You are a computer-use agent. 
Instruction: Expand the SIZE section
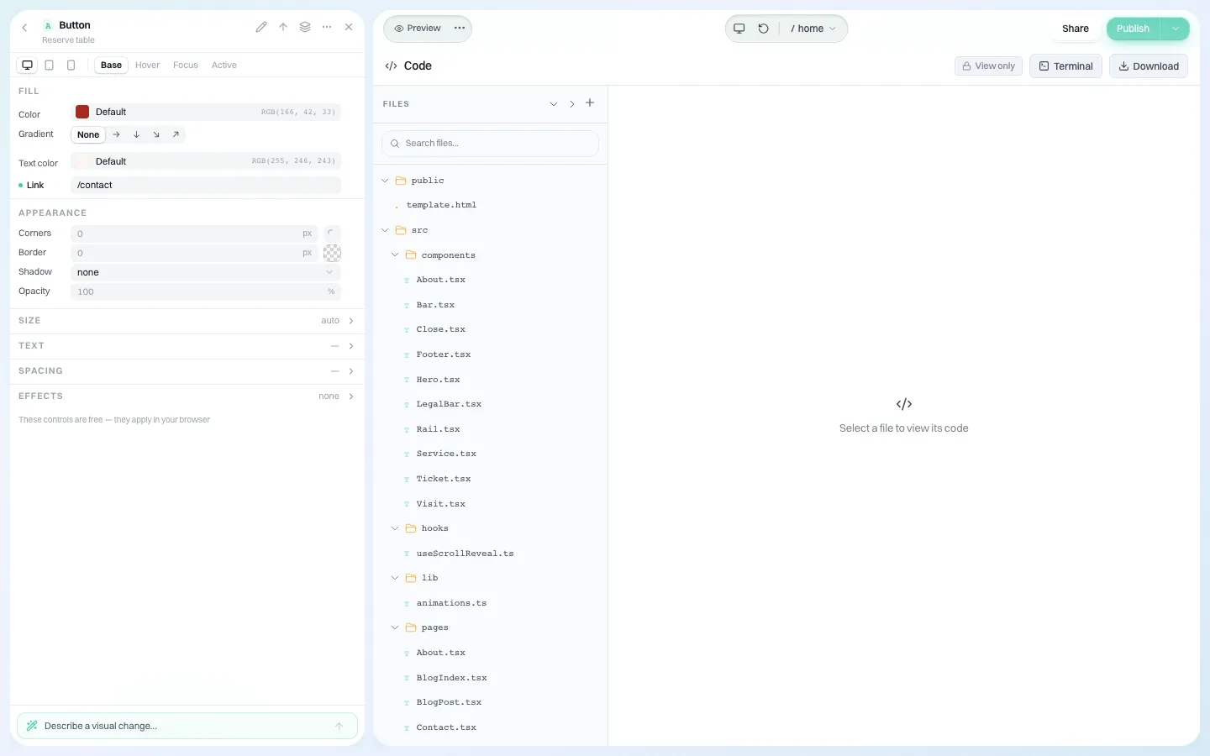[187, 321]
